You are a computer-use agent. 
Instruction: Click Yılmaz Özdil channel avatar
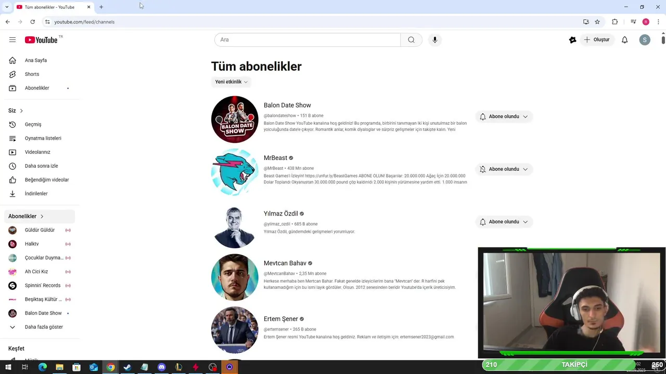coord(235,225)
